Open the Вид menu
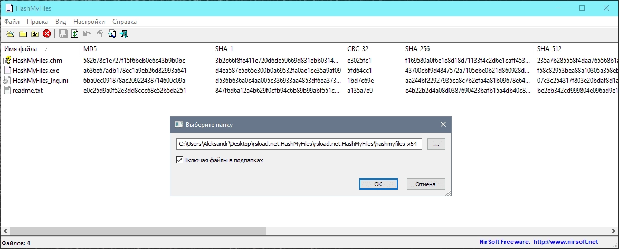This screenshot has height=249, width=619. [x=60, y=22]
